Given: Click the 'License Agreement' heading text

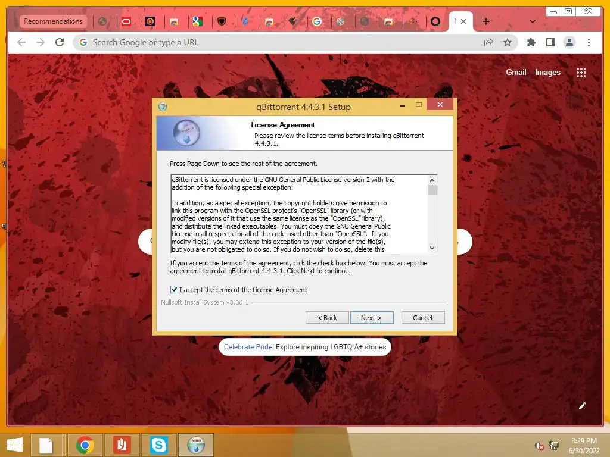Looking at the screenshot, I should tap(282, 125).
